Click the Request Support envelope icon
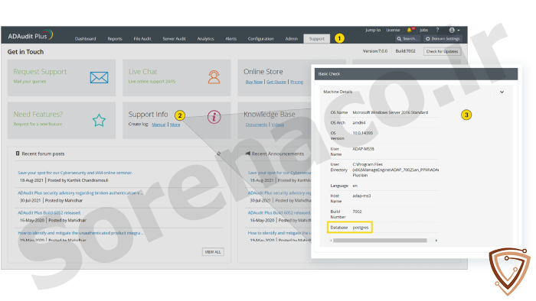 pyautogui.click(x=99, y=78)
